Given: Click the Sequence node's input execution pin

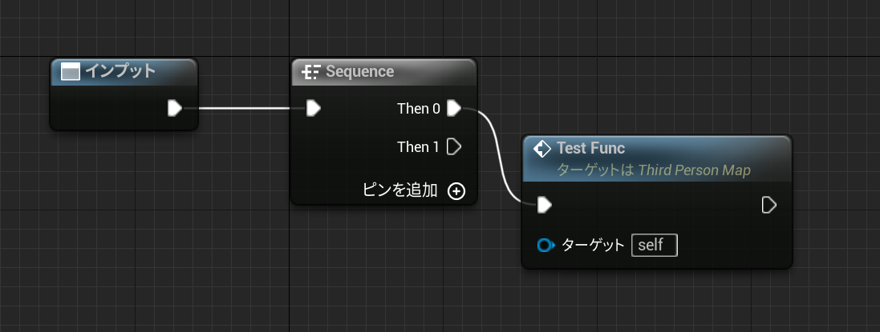Looking at the screenshot, I should pyautogui.click(x=313, y=108).
